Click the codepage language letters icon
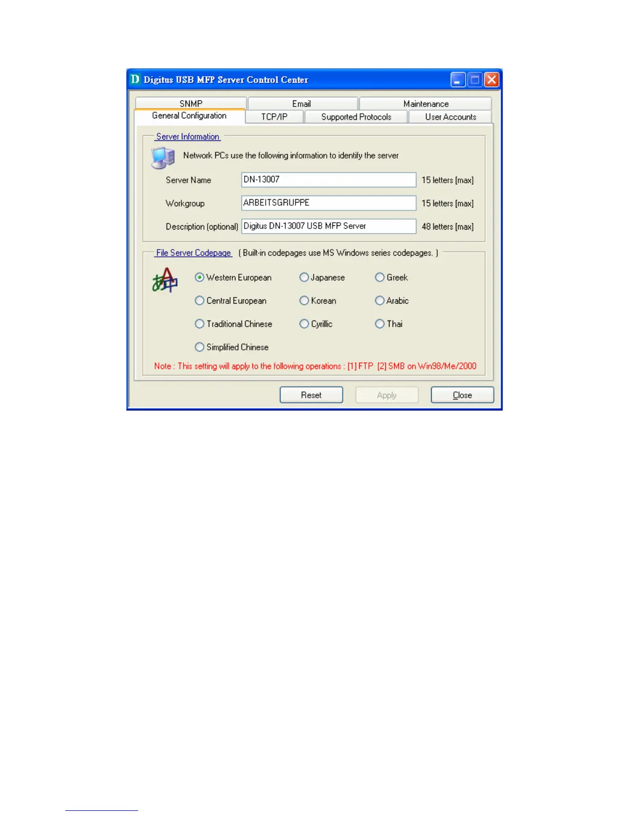Image resolution: width=629 pixels, height=815 pixels. (x=164, y=280)
